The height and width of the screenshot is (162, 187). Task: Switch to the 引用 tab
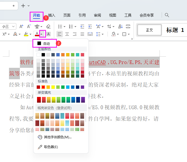click(x=82, y=15)
